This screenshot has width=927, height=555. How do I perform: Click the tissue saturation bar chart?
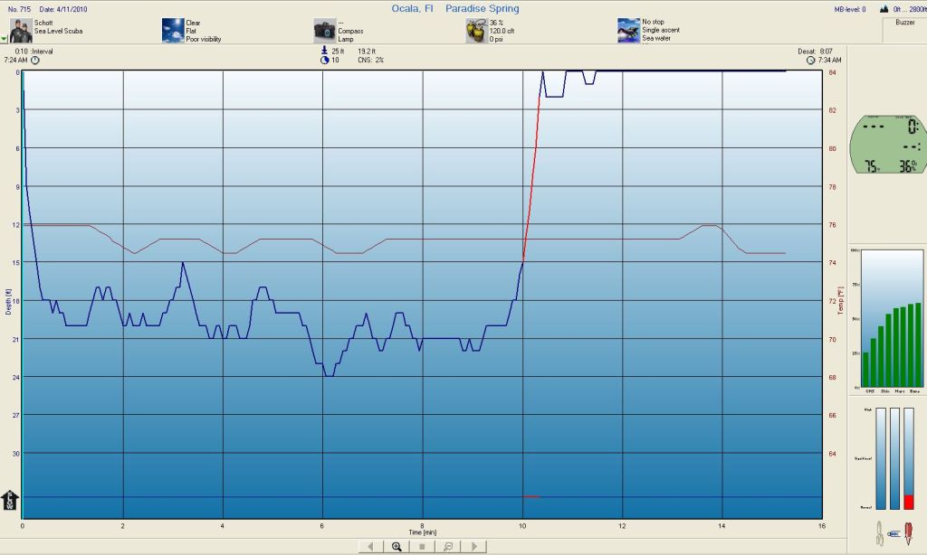pos(892,319)
